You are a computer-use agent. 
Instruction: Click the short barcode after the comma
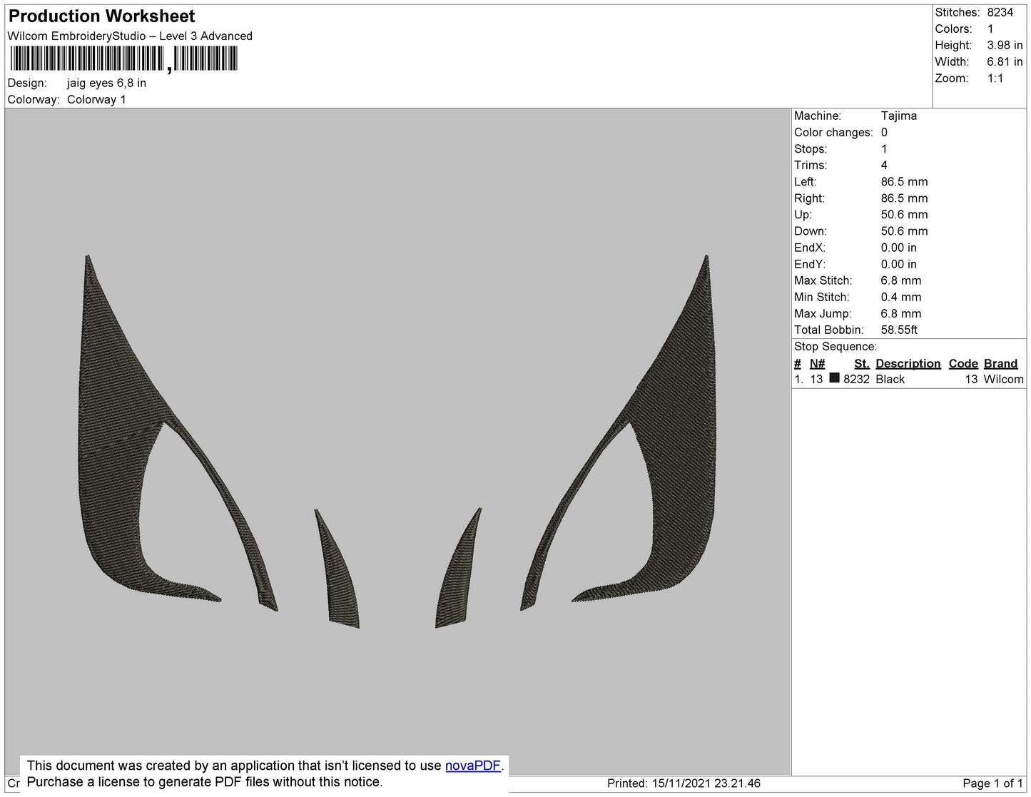[205, 59]
